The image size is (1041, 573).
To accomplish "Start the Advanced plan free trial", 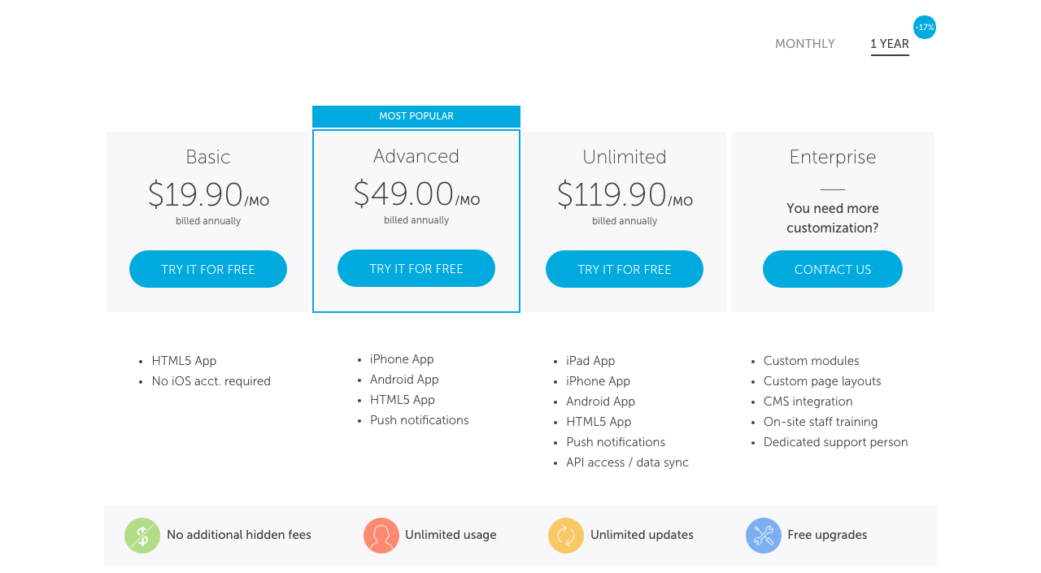I will pos(416,268).
